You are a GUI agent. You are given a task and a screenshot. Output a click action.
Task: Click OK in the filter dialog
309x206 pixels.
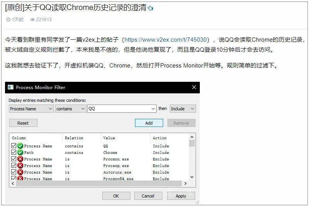116,196
